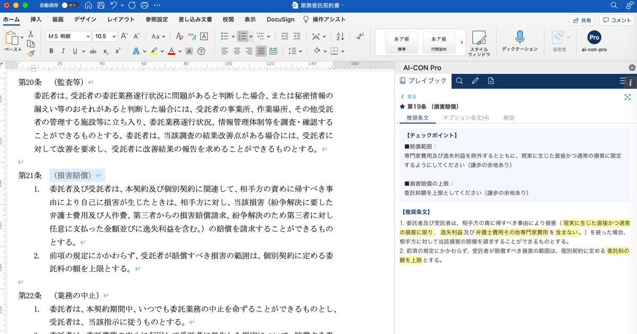
Task: Open the デザイン tab
Action: tap(85, 20)
